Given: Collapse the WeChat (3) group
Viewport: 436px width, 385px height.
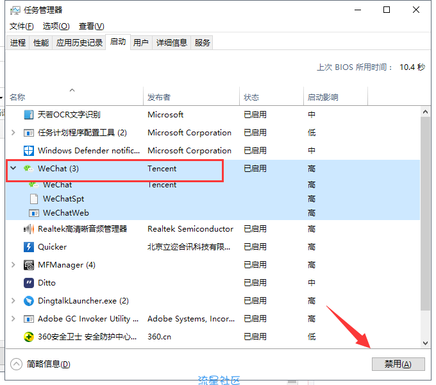Looking at the screenshot, I should pos(13,168).
